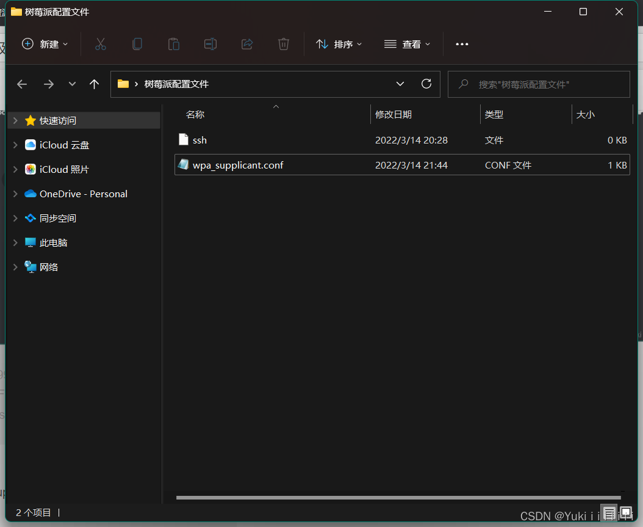The image size is (643, 527).
Task: Go forward with the right arrow
Action: point(49,84)
